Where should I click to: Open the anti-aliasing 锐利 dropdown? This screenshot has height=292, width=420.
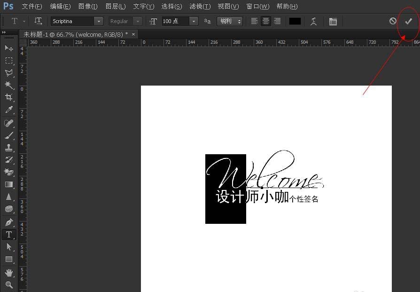point(230,21)
